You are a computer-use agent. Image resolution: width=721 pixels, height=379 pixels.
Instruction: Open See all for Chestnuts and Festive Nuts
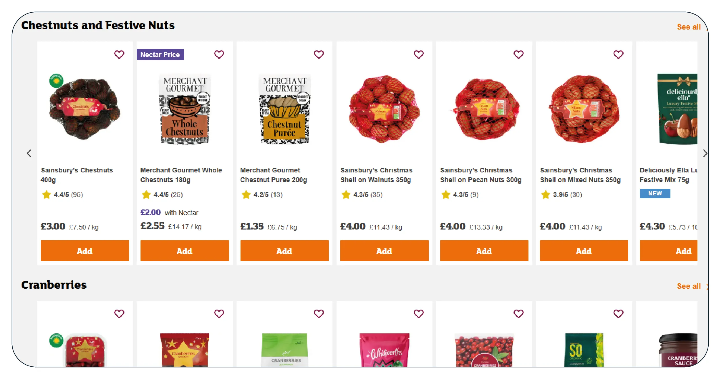[689, 27]
